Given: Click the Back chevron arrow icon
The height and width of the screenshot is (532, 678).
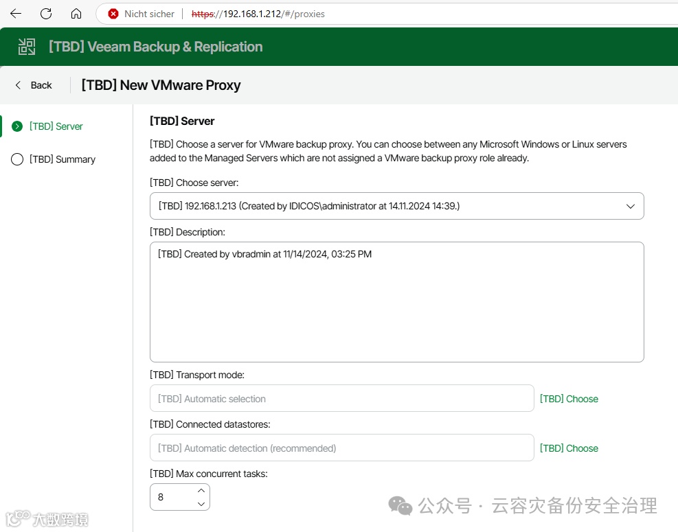Looking at the screenshot, I should [x=18, y=85].
